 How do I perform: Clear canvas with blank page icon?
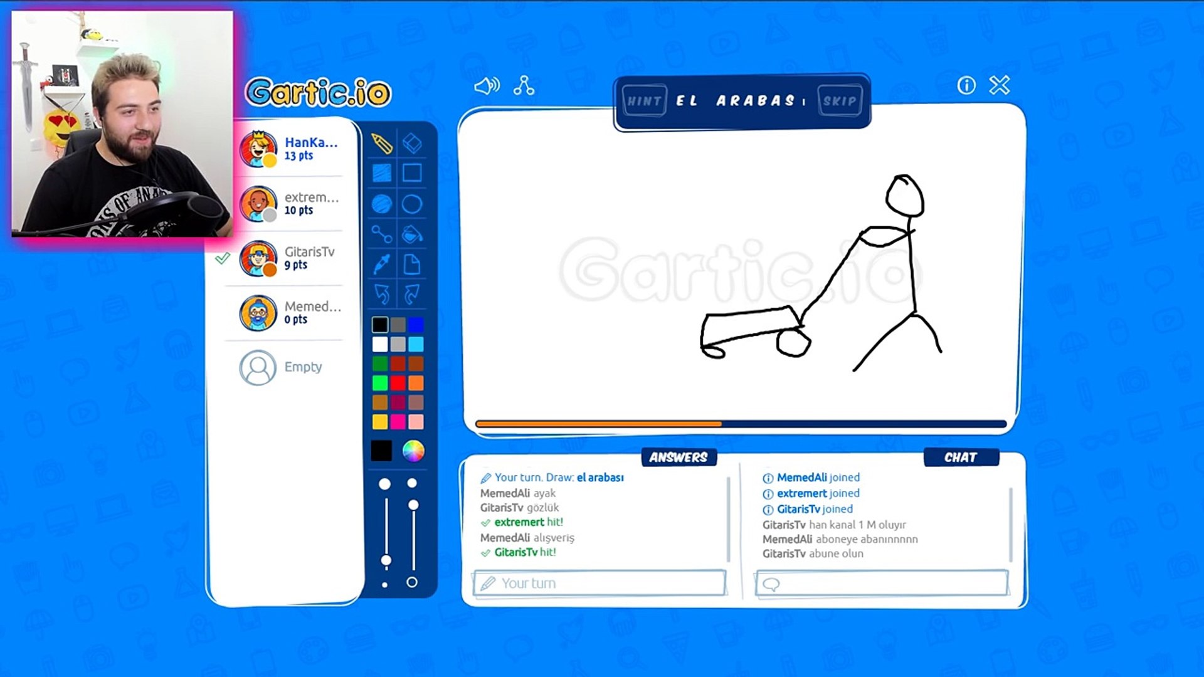412,265
